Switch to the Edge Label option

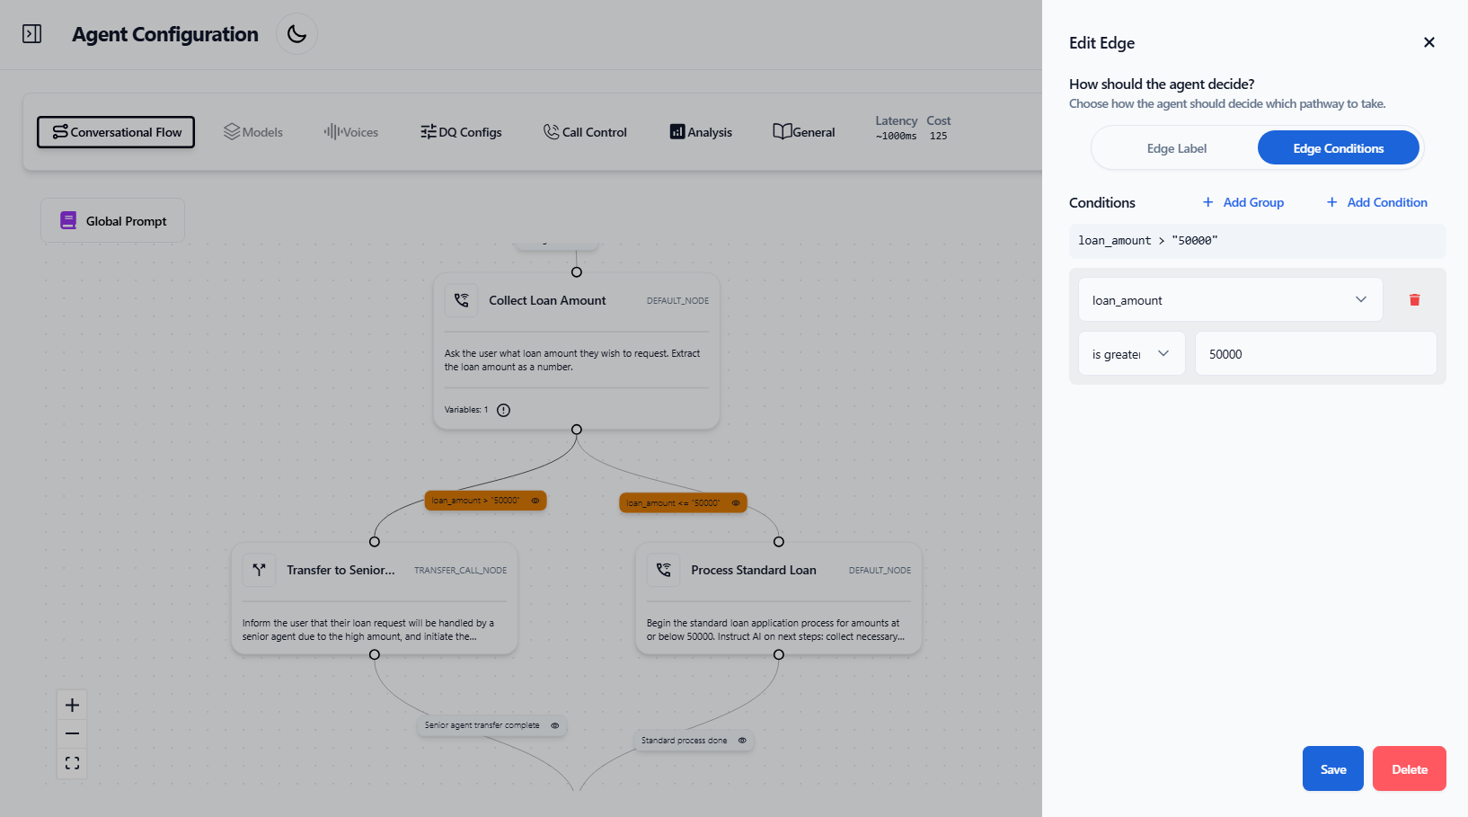1176,148
